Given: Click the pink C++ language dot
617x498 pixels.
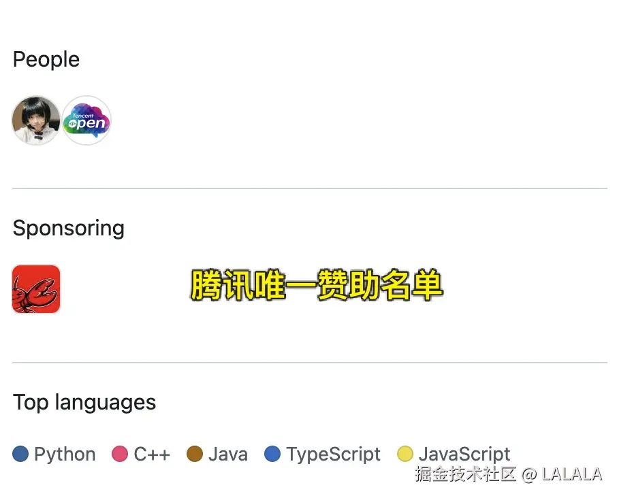Looking at the screenshot, I should click(x=120, y=454).
